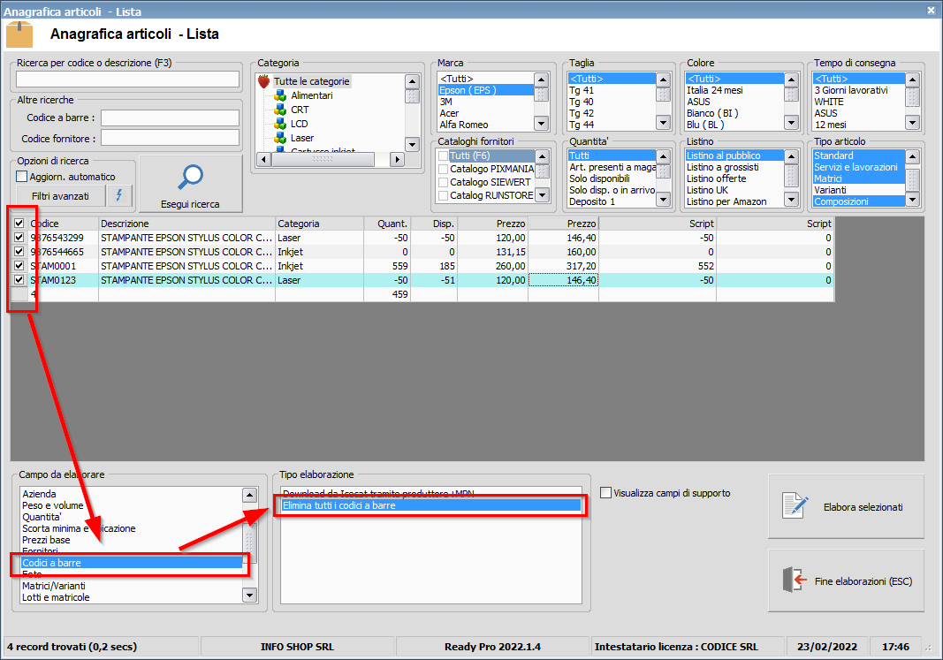Select the Alimentari category tree icon
Screen dimensions: 943x660
[x=279, y=95]
